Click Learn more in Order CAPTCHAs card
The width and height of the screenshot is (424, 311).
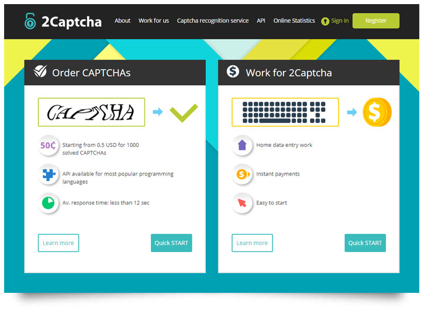(58, 243)
